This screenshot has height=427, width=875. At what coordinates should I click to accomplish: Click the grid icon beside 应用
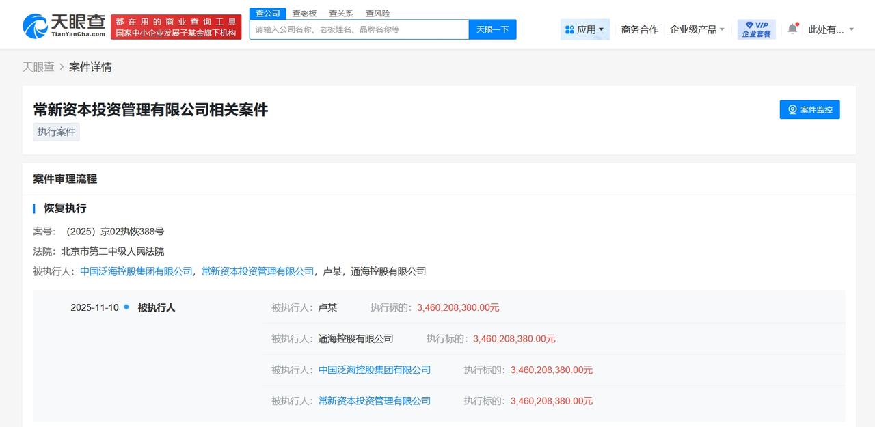(571, 29)
